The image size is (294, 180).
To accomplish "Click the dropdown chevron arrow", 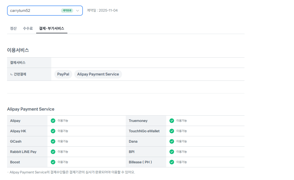I will 78,11.
